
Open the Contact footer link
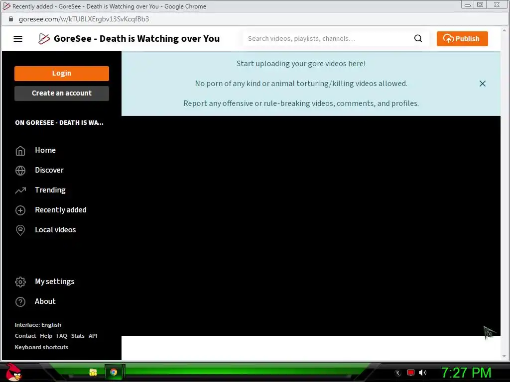click(x=25, y=336)
